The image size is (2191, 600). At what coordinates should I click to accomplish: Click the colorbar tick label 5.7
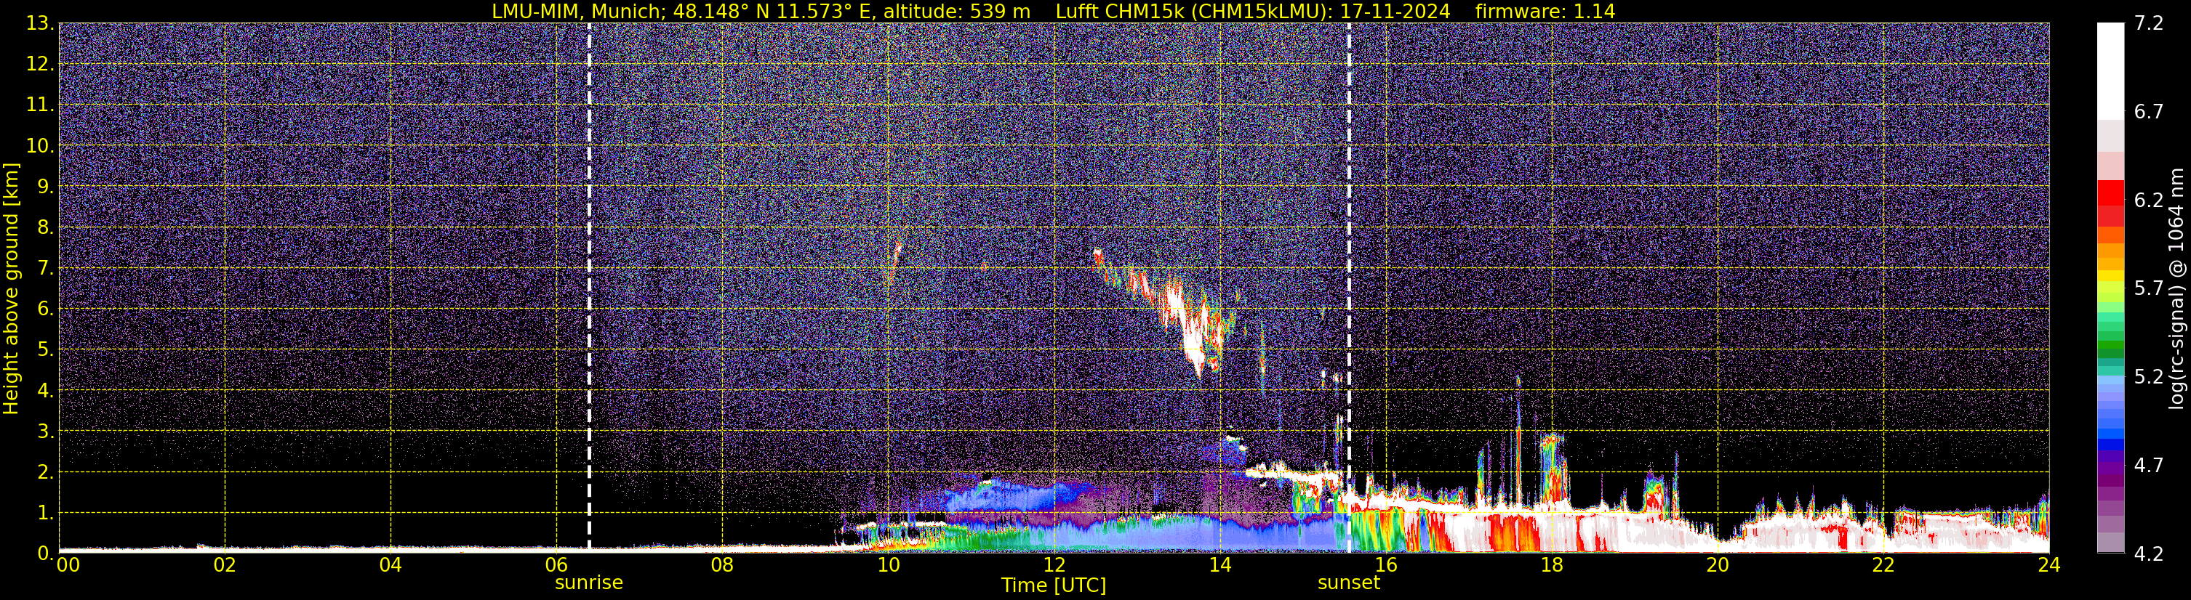2149,288
